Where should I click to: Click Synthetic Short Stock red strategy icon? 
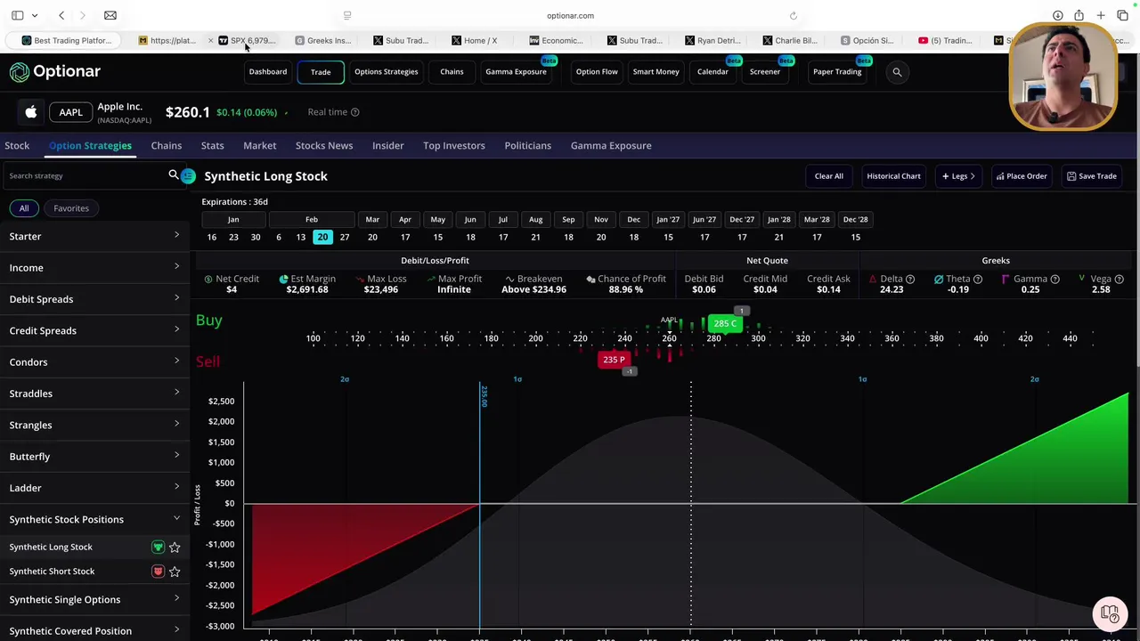pos(158,572)
